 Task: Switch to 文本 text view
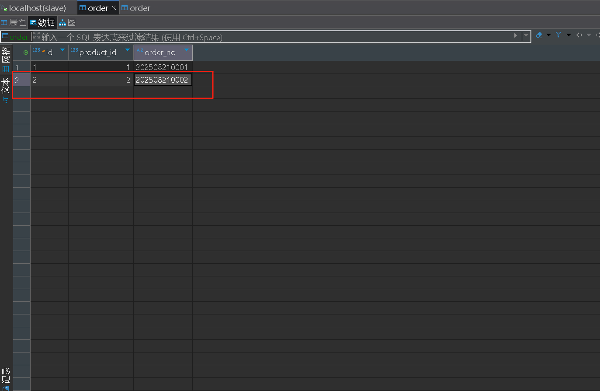[x=6, y=90]
